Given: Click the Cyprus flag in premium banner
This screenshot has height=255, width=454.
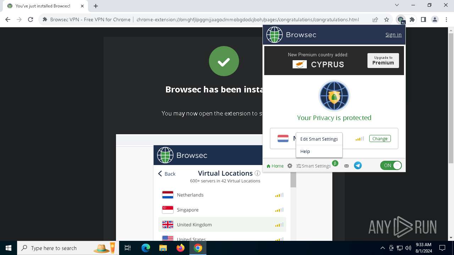Looking at the screenshot, I should [x=300, y=64].
